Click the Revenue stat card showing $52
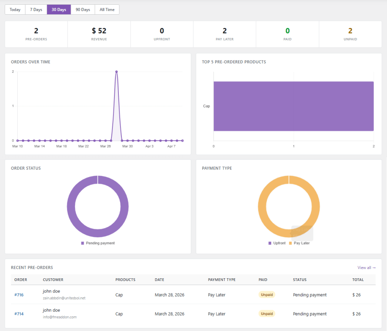Image resolution: width=387 pixels, height=331 pixels. coord(99,34)
